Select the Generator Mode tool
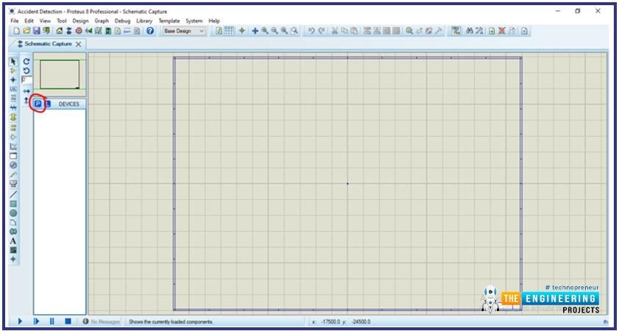619x331 pixels. tap(13, 165)
